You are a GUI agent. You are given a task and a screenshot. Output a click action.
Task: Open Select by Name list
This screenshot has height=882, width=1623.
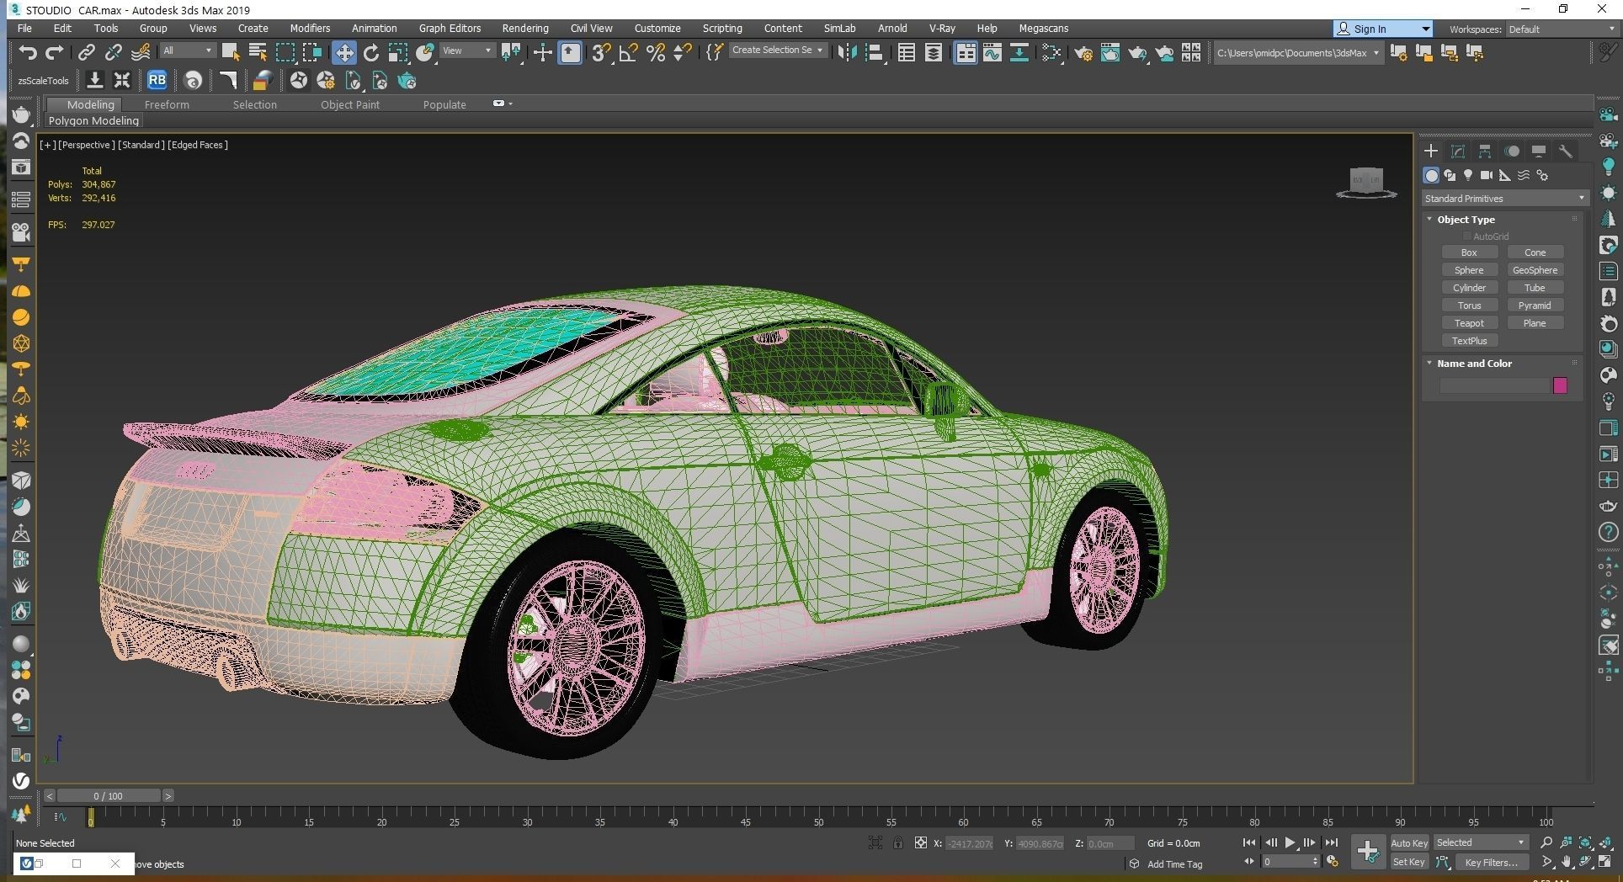point(258,53)
